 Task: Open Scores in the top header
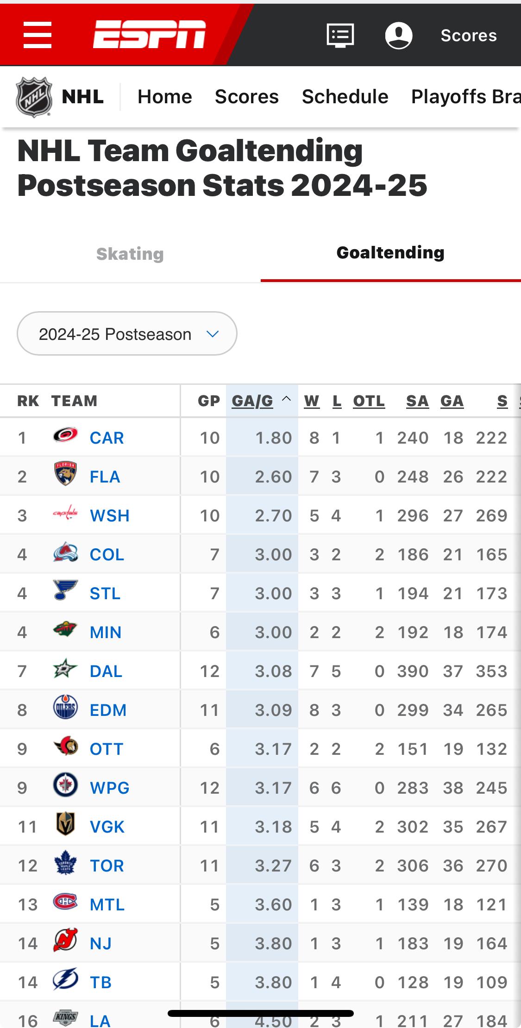pos(469,35)
